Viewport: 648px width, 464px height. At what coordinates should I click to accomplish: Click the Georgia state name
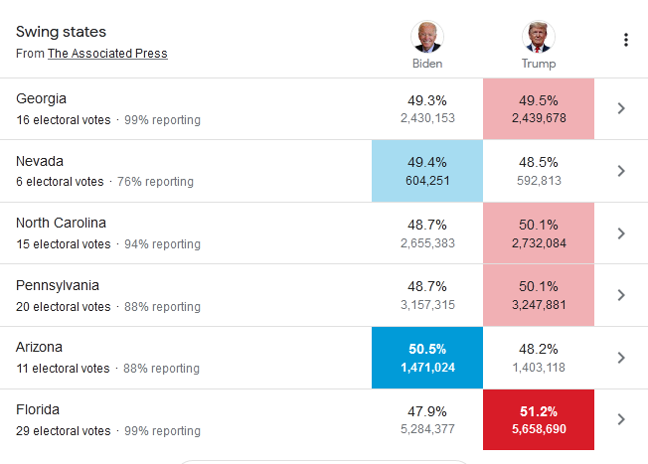click(42, 98)
